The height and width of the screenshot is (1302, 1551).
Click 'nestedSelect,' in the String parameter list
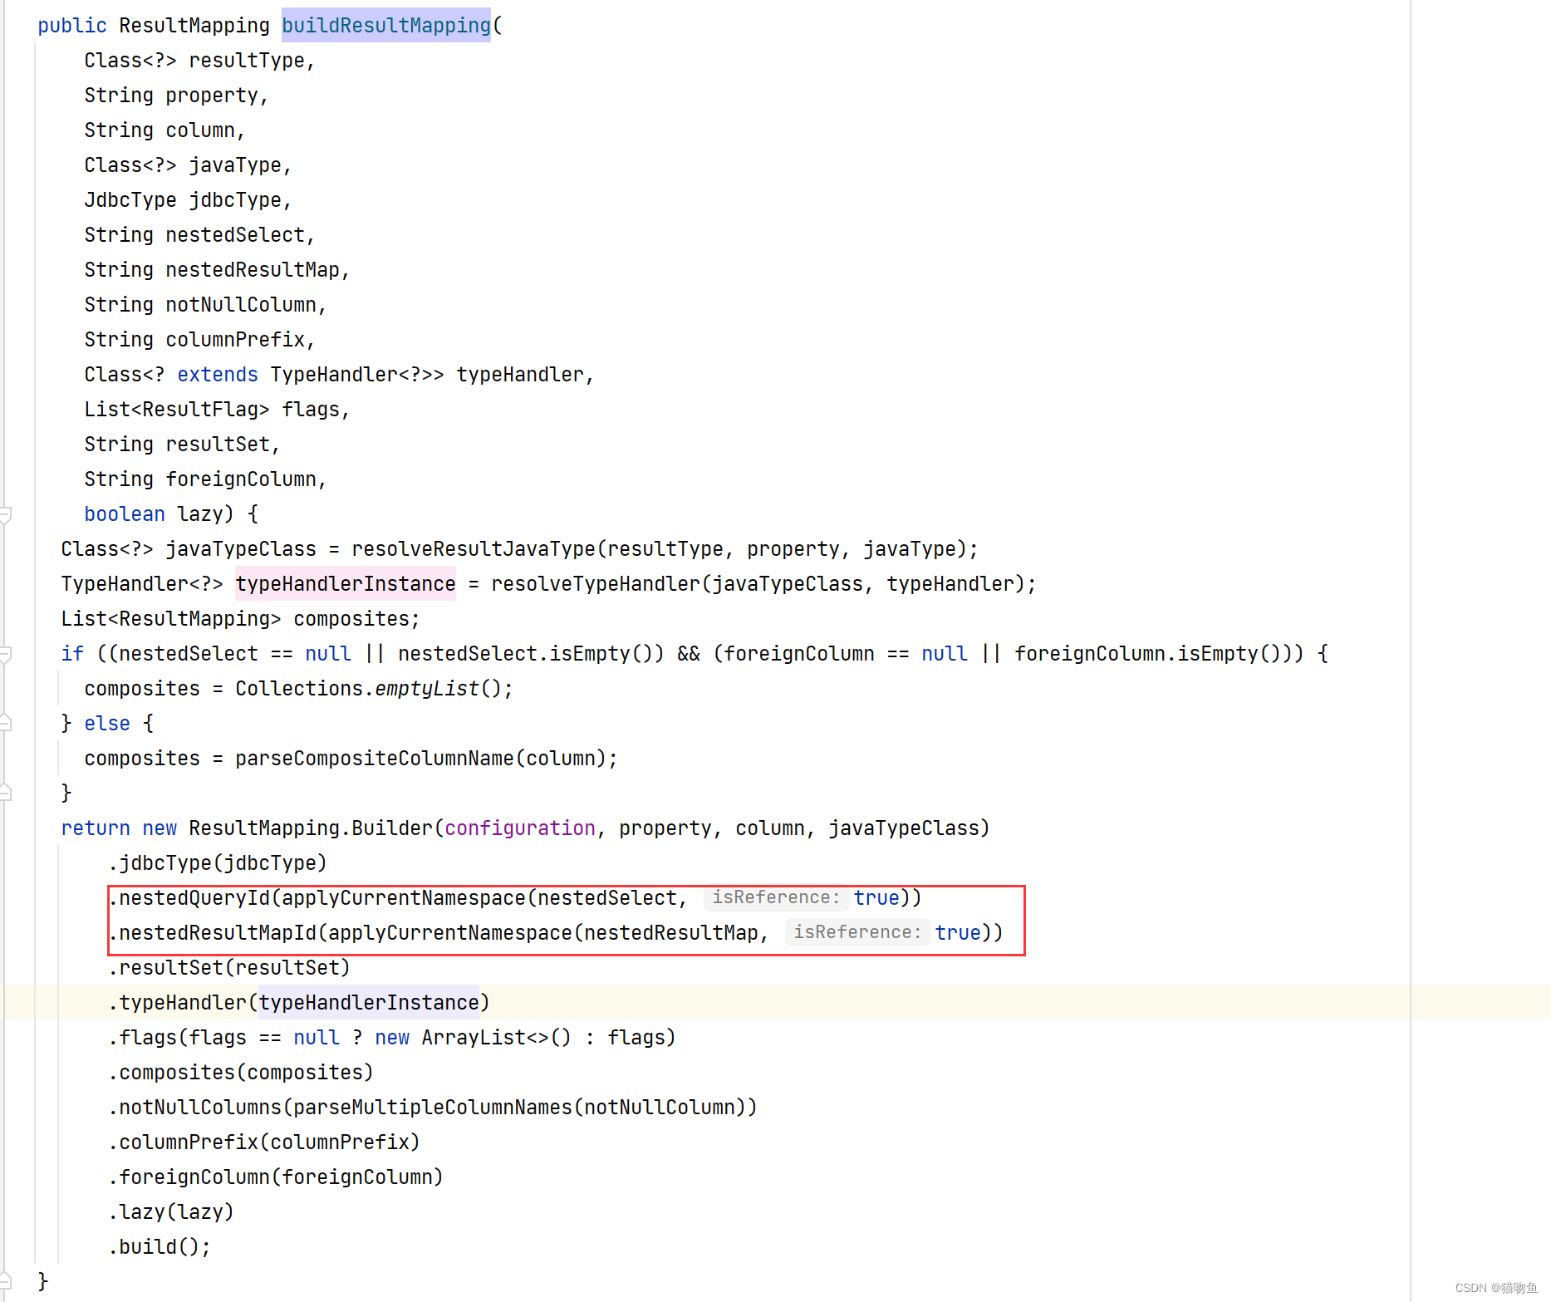tap(240, 235)
